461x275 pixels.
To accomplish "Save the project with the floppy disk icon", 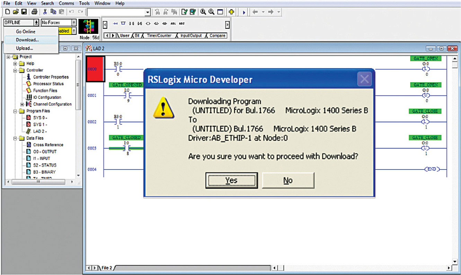I will click(x=24, y=12).
